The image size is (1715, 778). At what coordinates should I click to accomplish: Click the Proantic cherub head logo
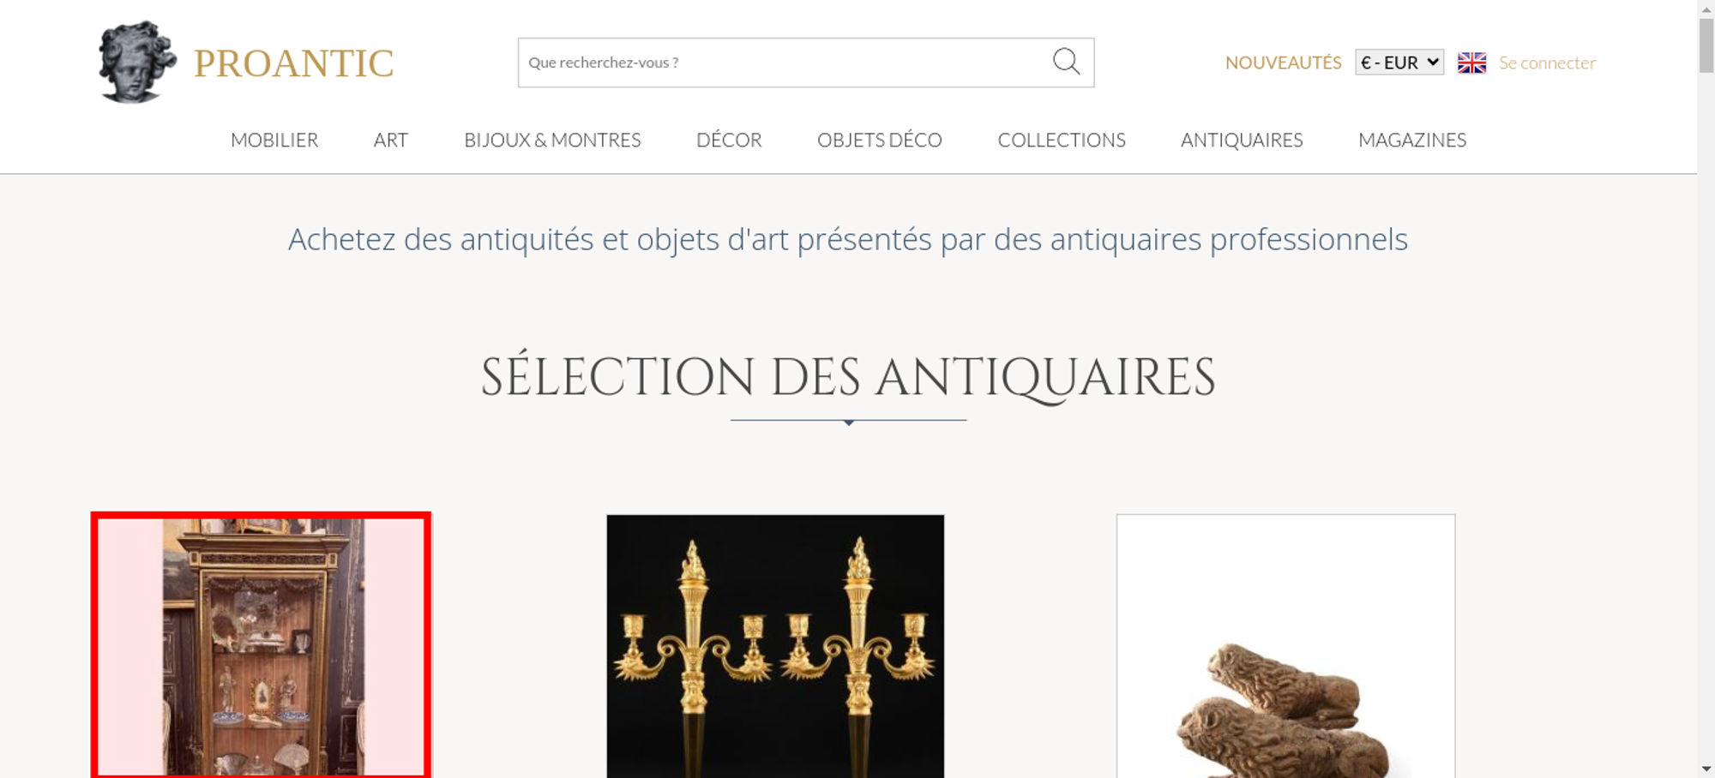(137, 62)
